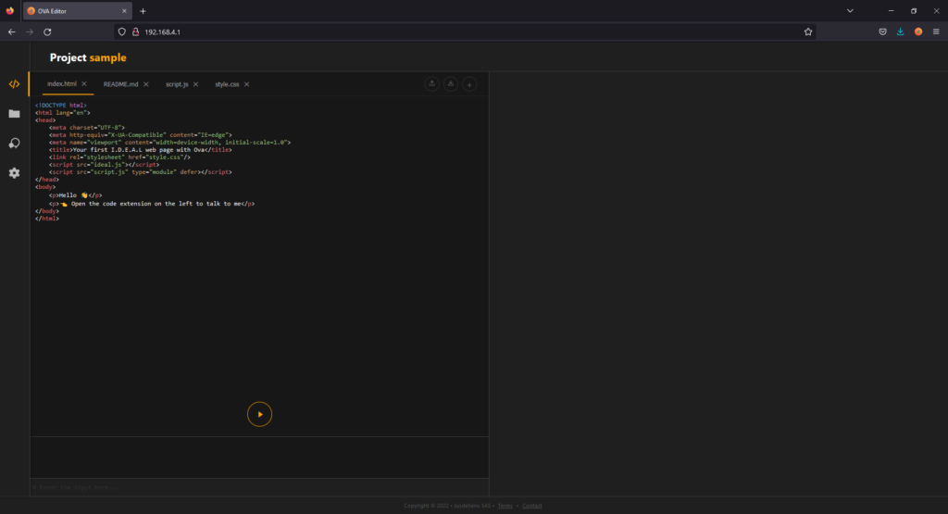948x514 pixels.
Task: Click the browser back arrow
Action: (x=11, y=32)
